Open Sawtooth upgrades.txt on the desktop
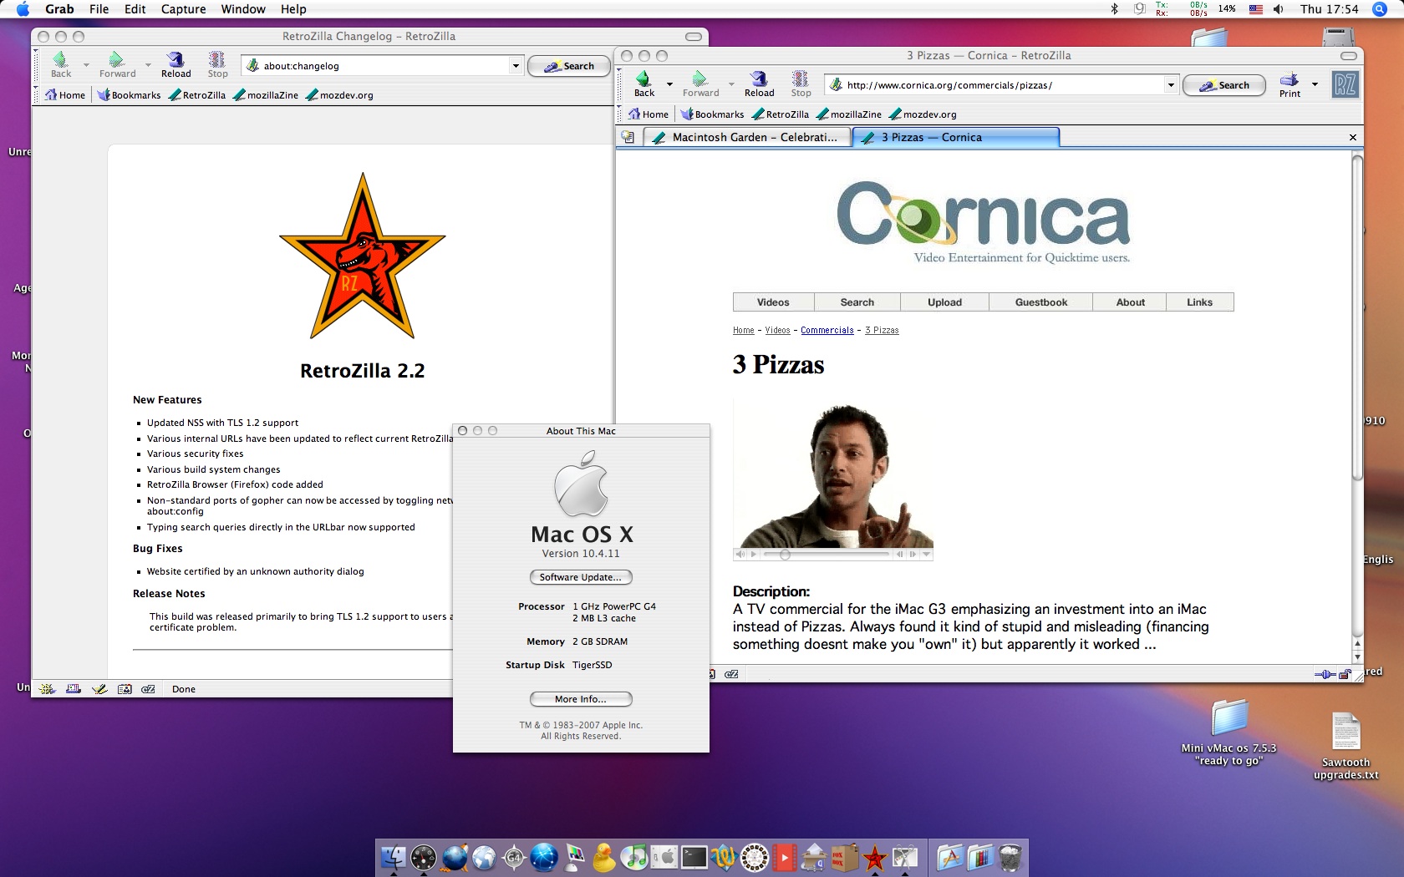 point(1345,745)
